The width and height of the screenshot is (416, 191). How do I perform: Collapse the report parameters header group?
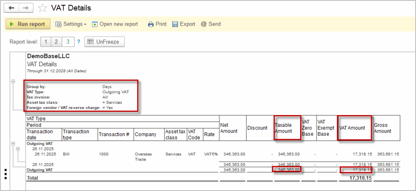pos(13,81)
